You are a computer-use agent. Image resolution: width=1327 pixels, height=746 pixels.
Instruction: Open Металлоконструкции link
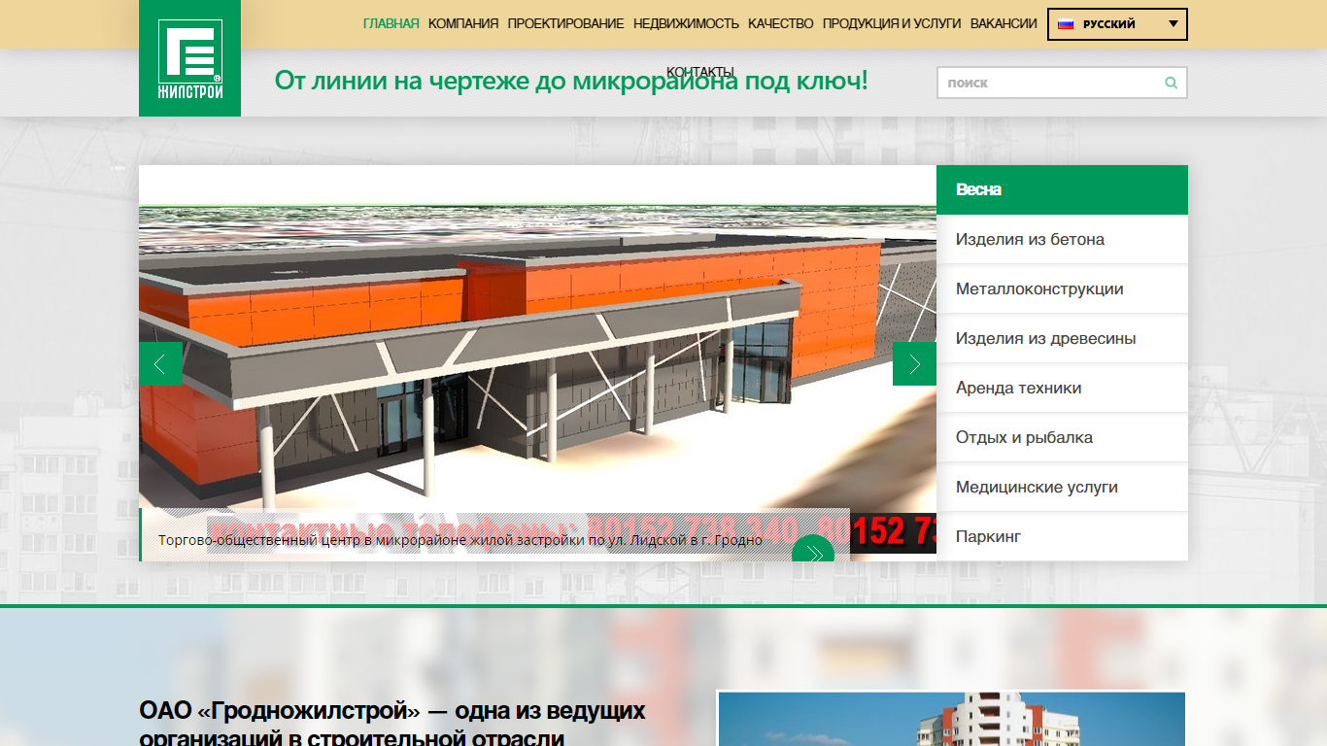[x=1062, y=289]
